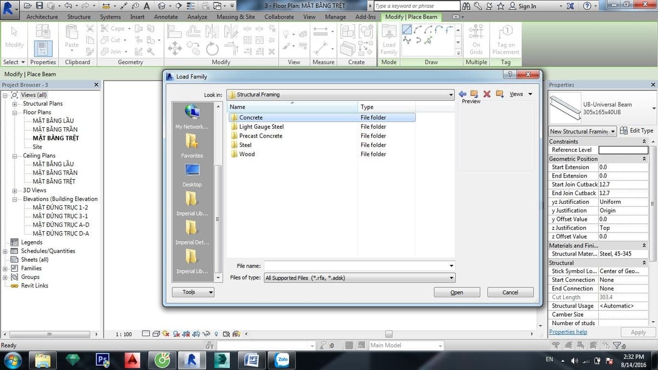Go to the Desktop shortcut in dialog sidebar

coord(192,175)
